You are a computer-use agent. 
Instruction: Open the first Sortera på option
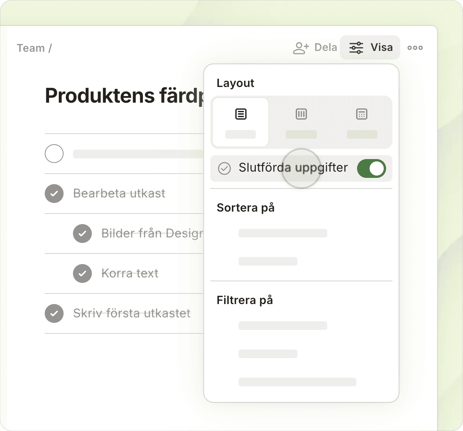(283, 233)
